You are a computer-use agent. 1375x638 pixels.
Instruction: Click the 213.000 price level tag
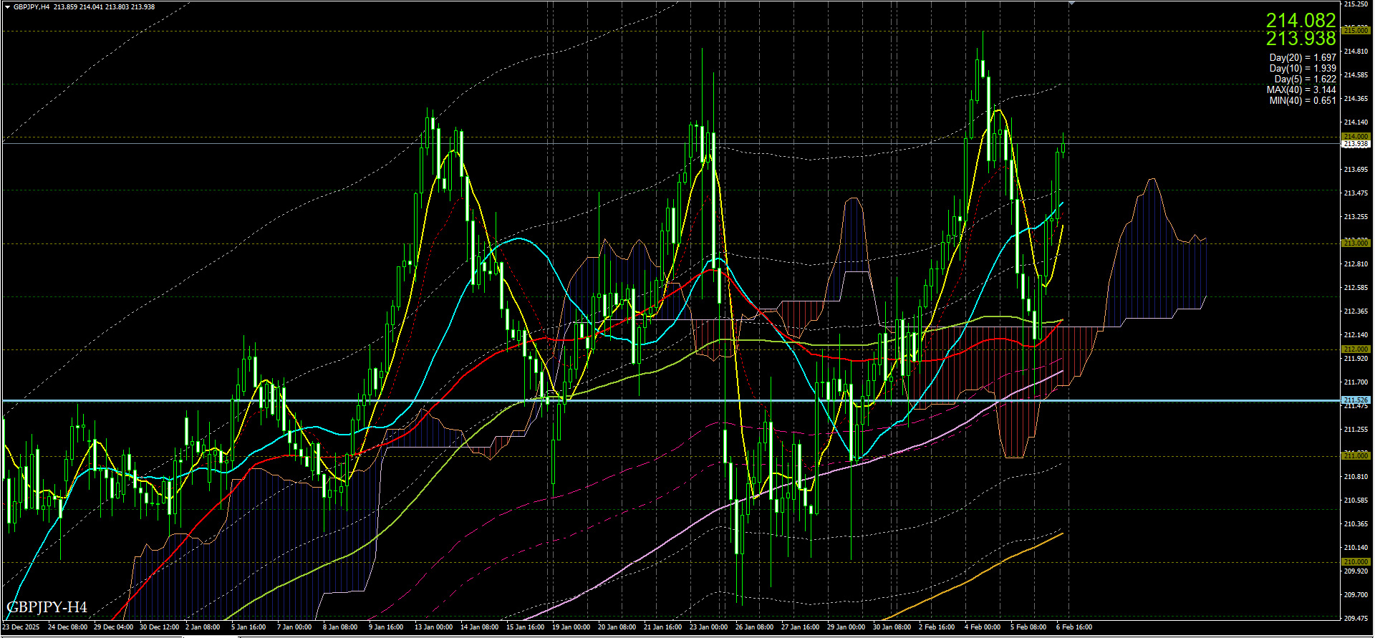tap(1356, 243)
